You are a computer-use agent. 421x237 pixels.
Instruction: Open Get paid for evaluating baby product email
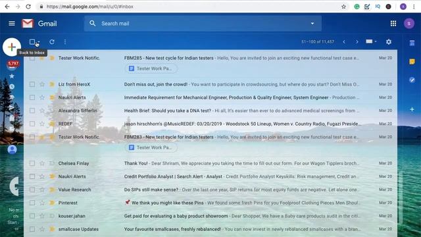coord(210,216)
